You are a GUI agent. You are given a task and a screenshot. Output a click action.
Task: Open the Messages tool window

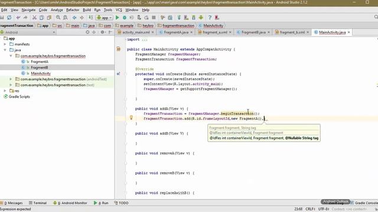click(12, 203)
